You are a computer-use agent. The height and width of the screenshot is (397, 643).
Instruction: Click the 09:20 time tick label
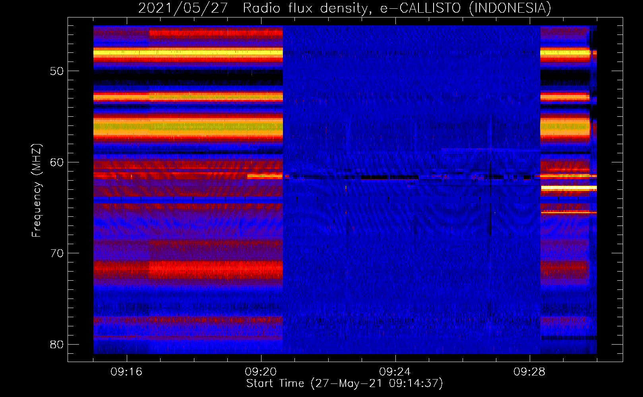click(261, 372)
